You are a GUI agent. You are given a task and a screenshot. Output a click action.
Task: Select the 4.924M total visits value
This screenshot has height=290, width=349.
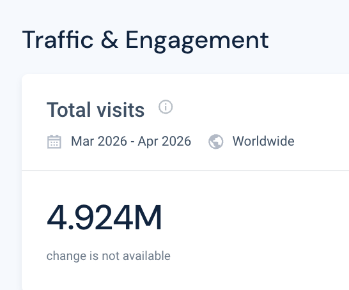point(104,217)
